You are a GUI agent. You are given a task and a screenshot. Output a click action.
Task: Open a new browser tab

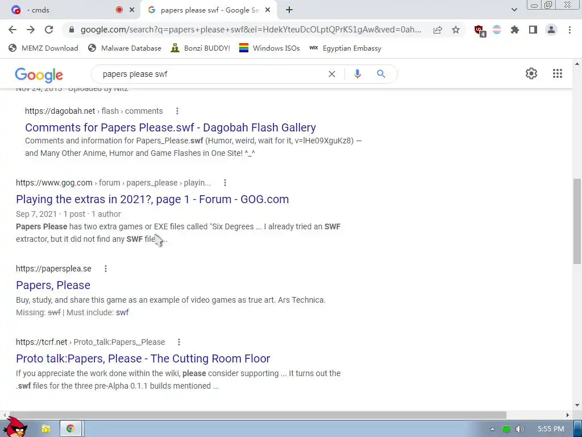pyautogui.click(x=289, y=10)
